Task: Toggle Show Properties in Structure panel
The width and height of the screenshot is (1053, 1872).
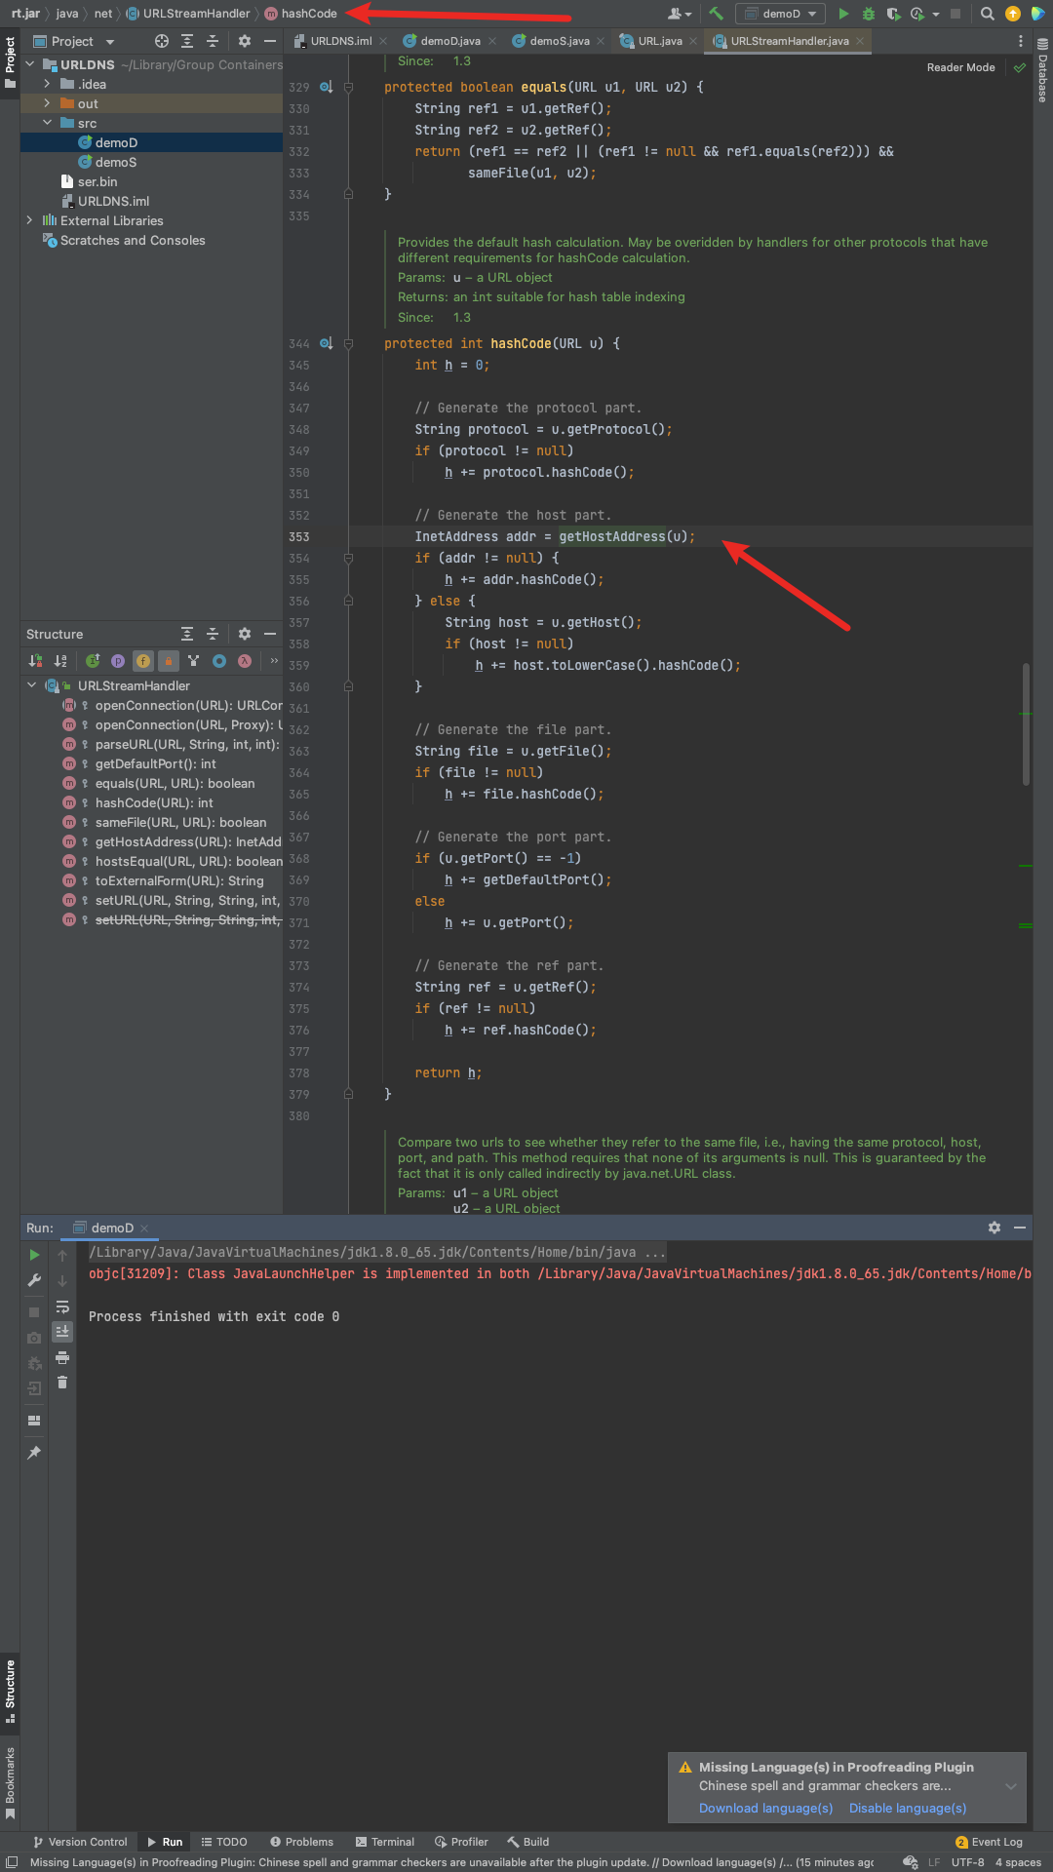Action: click(x=118, y=661)
